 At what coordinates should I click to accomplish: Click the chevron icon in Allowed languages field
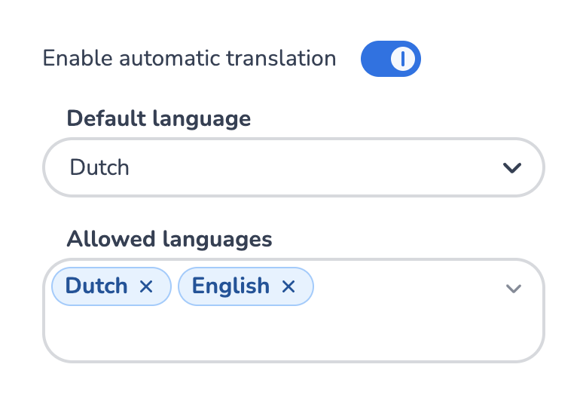coord(514,288)
